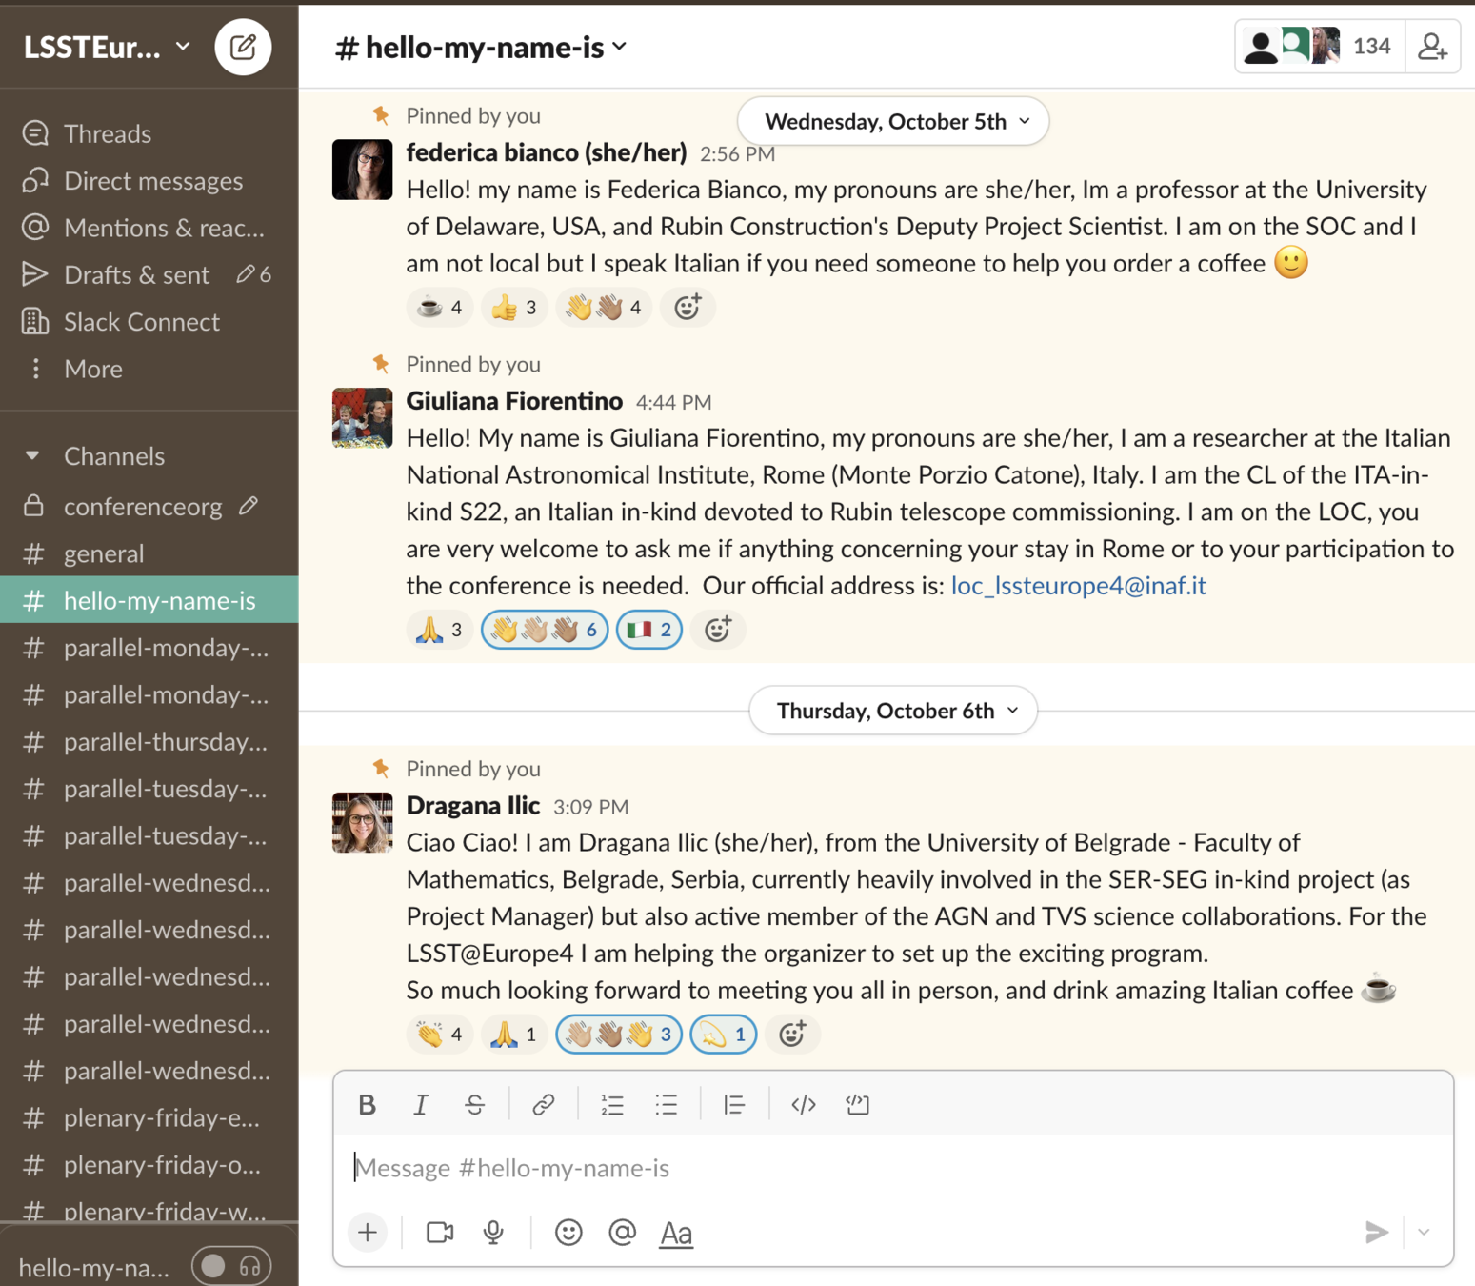
Task: Insert a link from the formatting toolbar
Action: click(543, 1104)
